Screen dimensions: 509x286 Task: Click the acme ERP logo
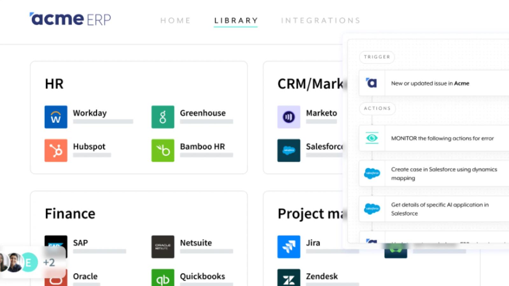[x=70, y=19]
